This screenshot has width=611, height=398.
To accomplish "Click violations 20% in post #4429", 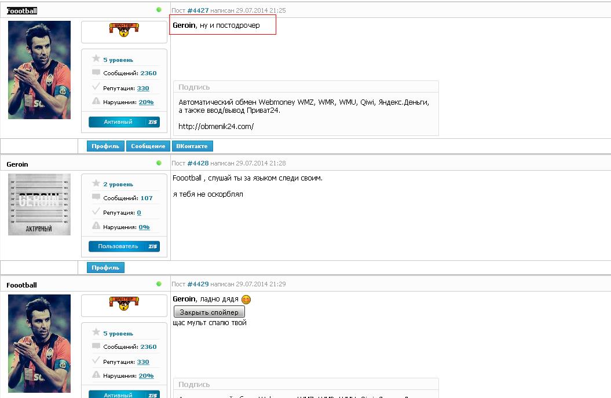I will [x=146, y=376].
